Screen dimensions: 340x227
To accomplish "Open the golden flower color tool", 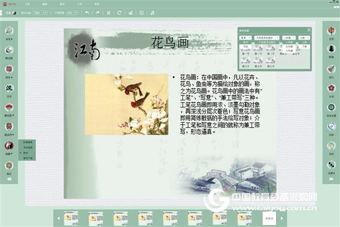I will 9,166.
